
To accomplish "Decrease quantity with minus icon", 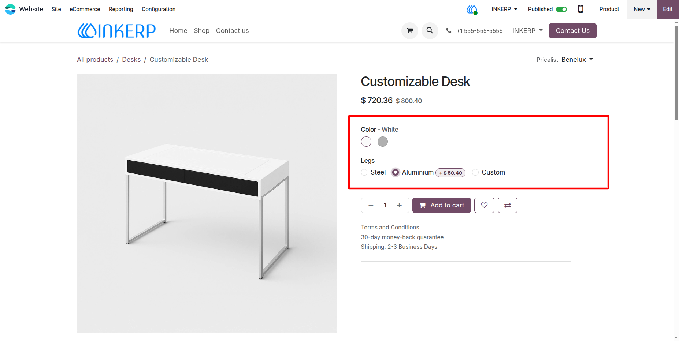I will 371,205.
